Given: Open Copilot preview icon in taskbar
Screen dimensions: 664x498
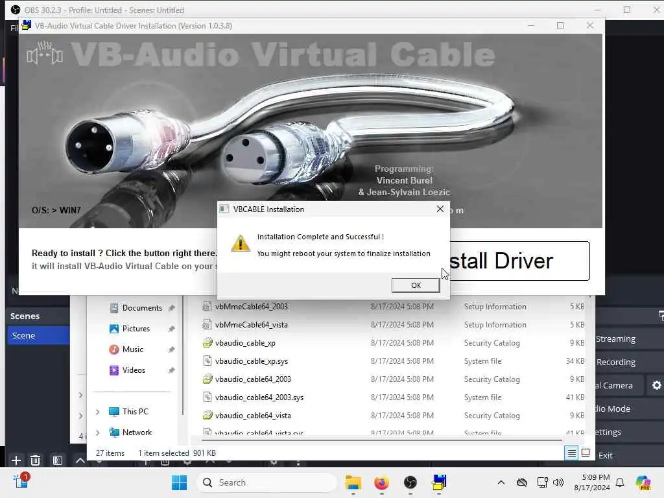Looking at the screenshot, I should pos(643,482).
